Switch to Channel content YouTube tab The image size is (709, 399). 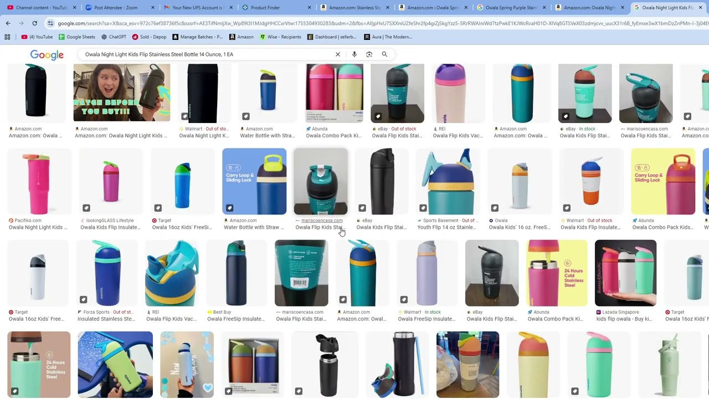click(x=38, y=8)
